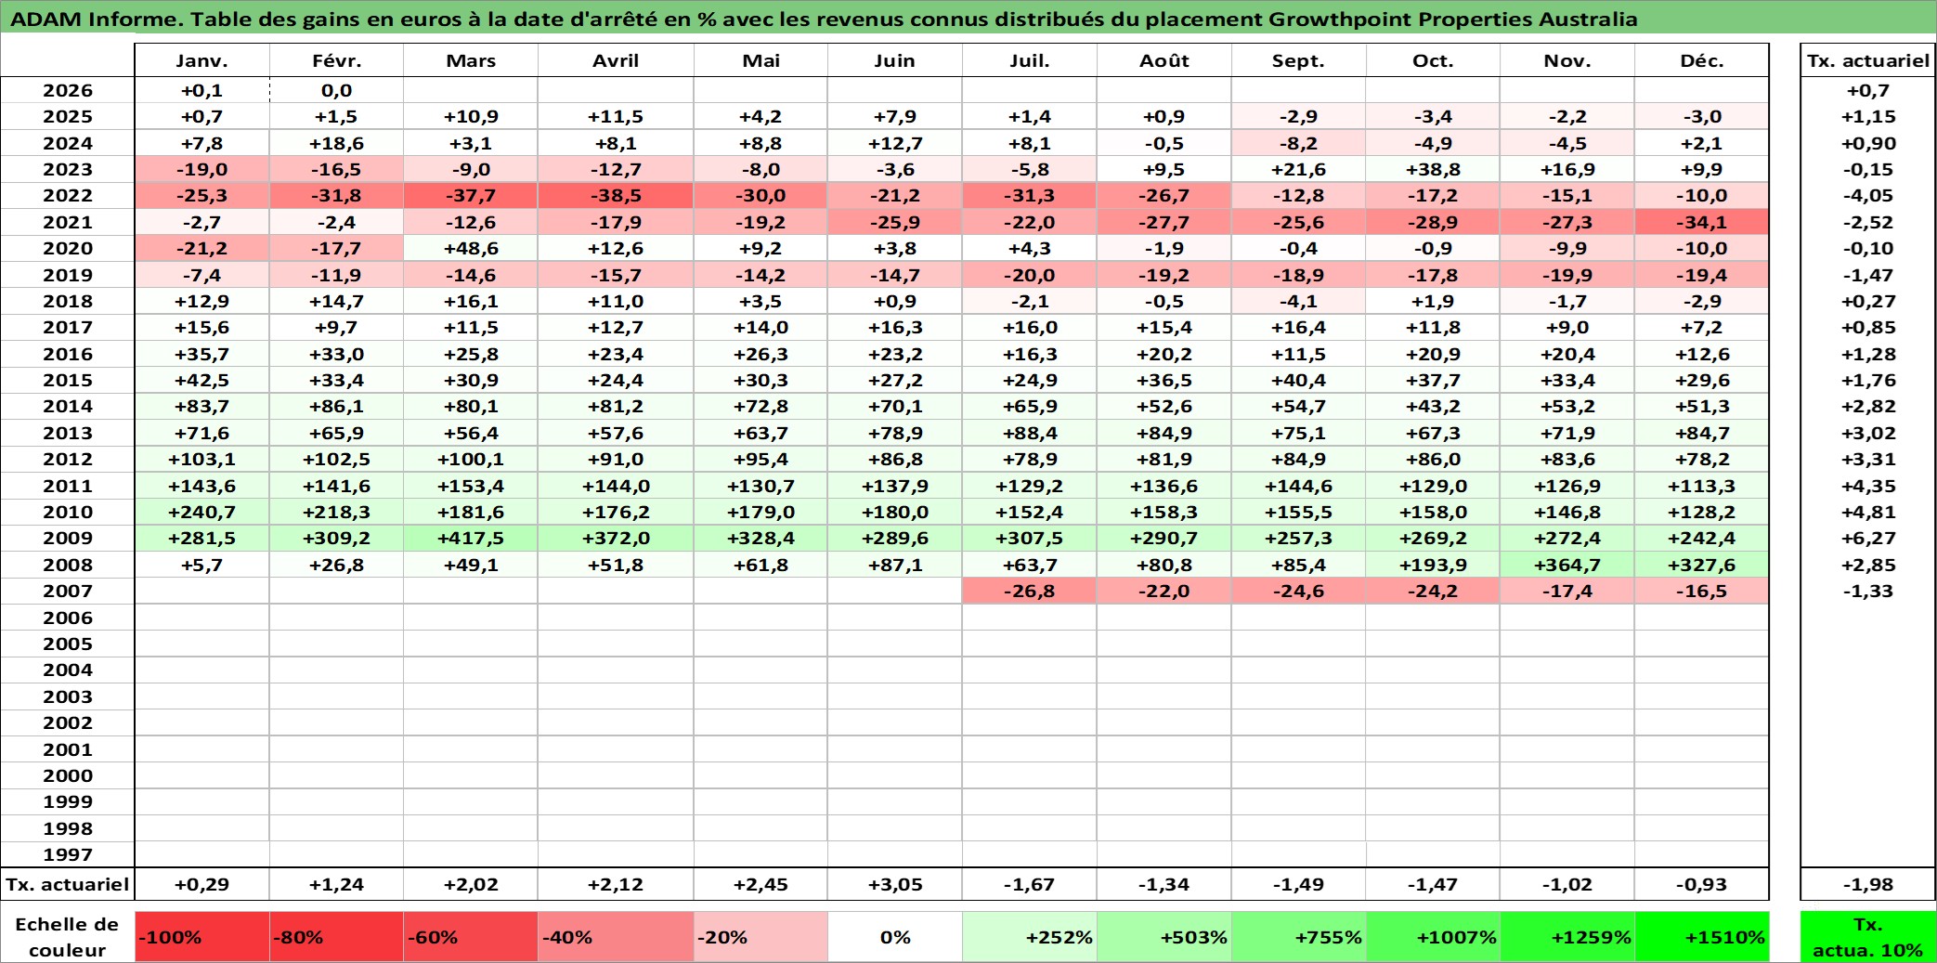Image resolution: width=1937 pixels, height=963 pixels.
Task: Select the Mars column header
Action: click(x=471, y=60)
